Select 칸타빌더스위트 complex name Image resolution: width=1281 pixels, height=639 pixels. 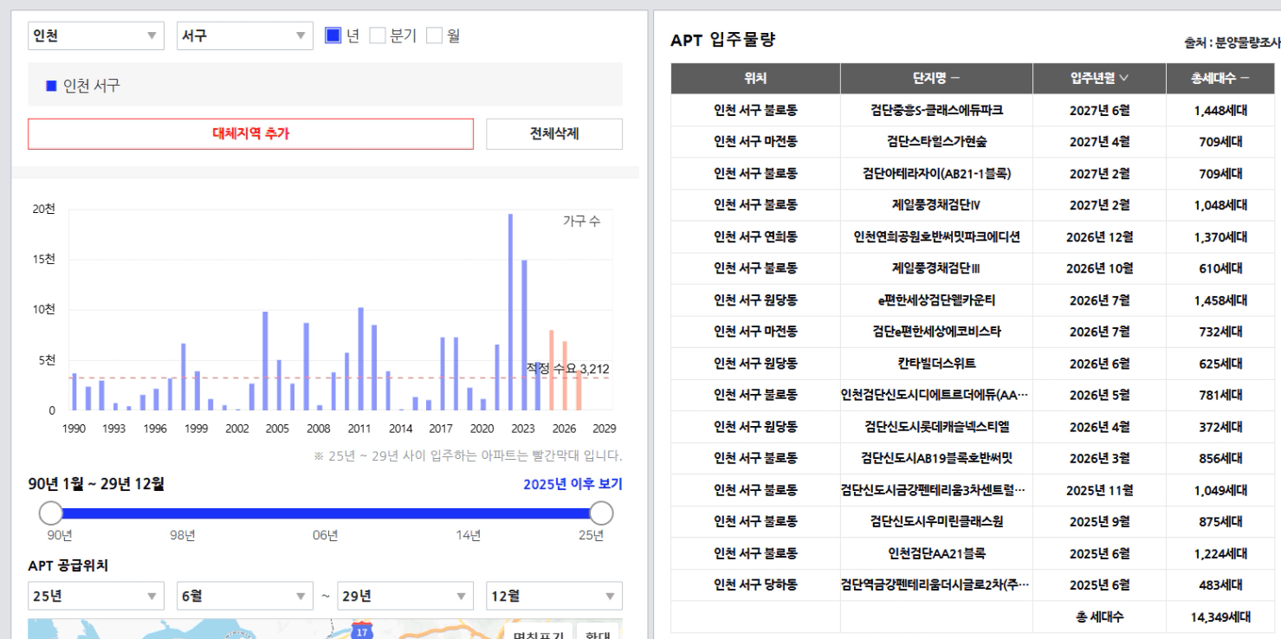[936, 364]
